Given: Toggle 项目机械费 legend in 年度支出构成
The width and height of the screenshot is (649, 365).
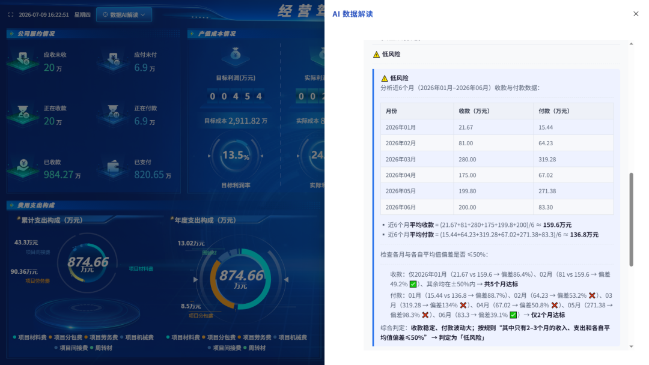Looking at the screenshot, I should 290,337.
